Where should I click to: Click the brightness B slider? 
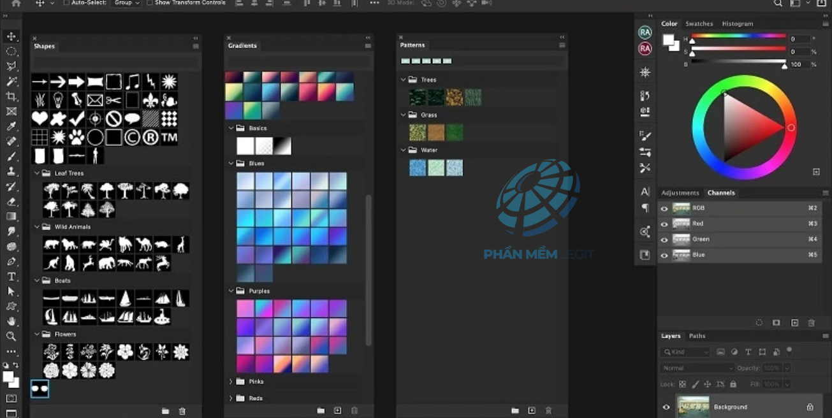[x=738, y=61]
